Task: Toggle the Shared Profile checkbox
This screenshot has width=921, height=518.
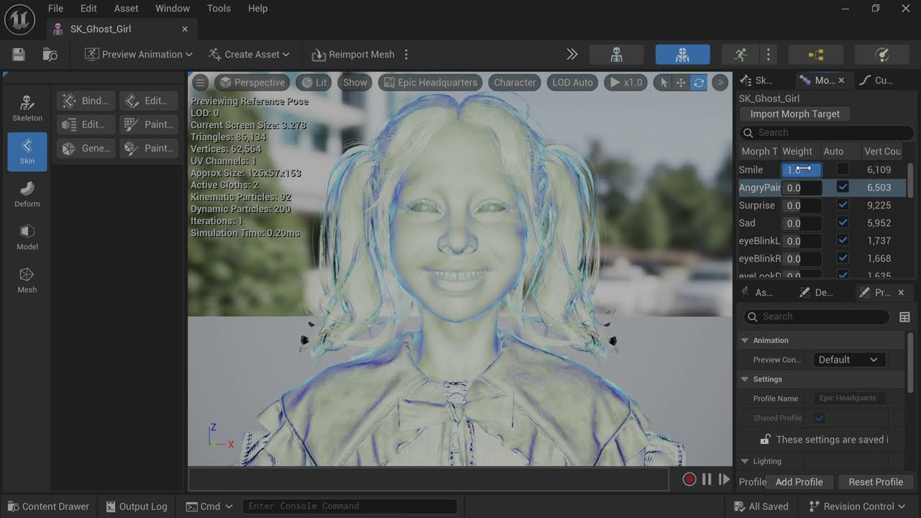Action: [820, 418]
